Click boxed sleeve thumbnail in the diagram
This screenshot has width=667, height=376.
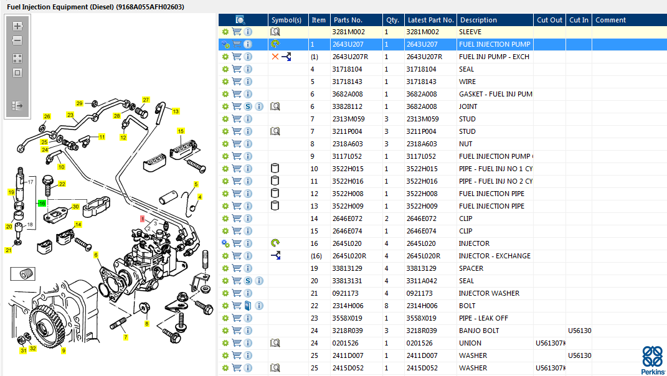click(23, 274)
